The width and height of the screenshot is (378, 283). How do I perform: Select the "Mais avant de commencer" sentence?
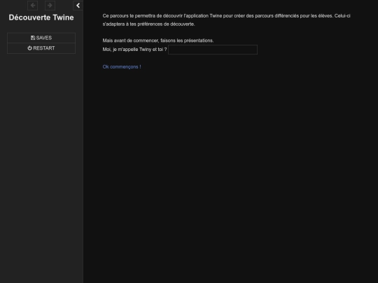click(x=158, y=41)
